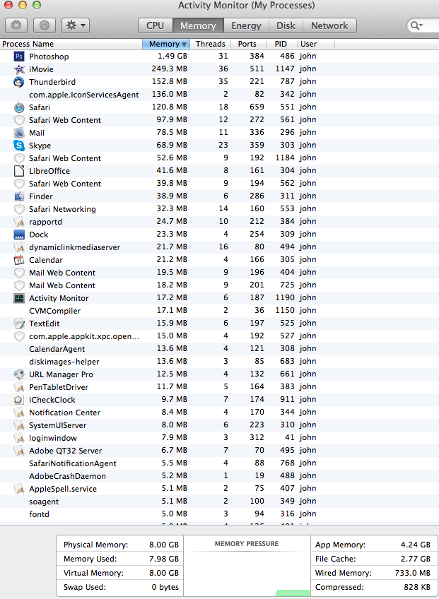
Task: Switch to the CPU tab
Action: pos(156,25)
